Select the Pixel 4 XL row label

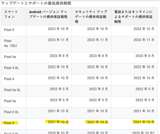coord(12,68)
